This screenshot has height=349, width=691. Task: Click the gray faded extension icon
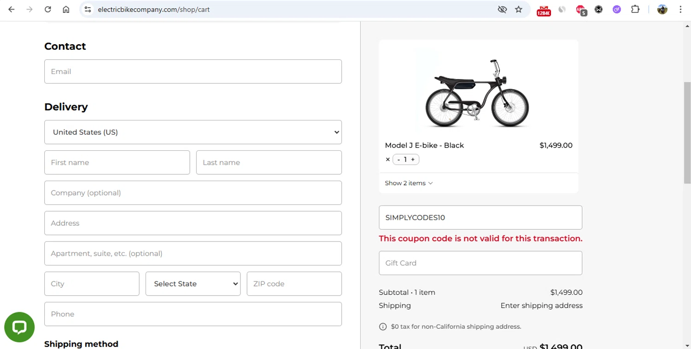(562, 9)
